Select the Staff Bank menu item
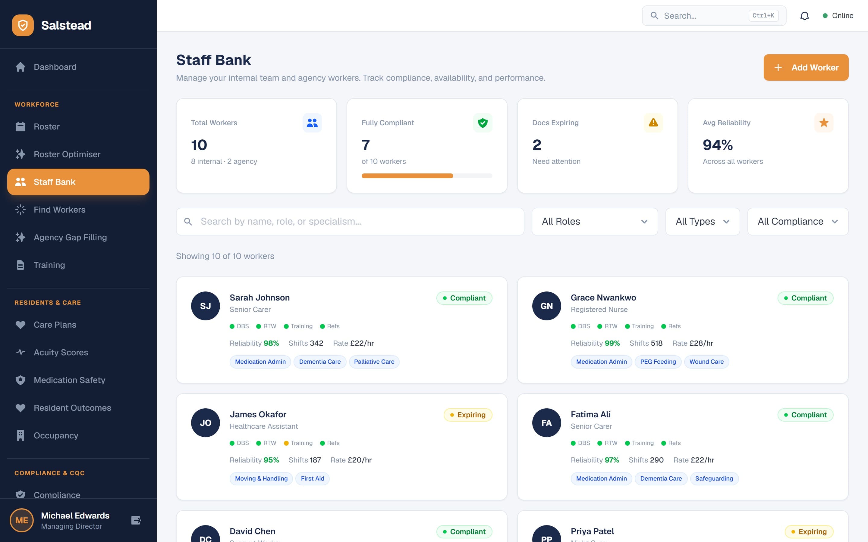This screenshot has height=542, width=868. point(78,182)
